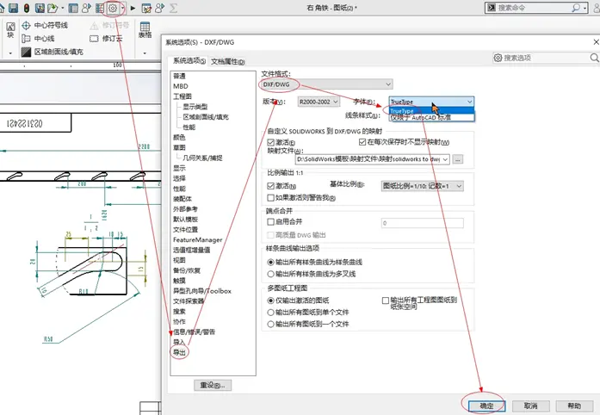The width and height of the screenshot is (600, 415).
Task: Click the 取消 button
Action: coord(531,406)
